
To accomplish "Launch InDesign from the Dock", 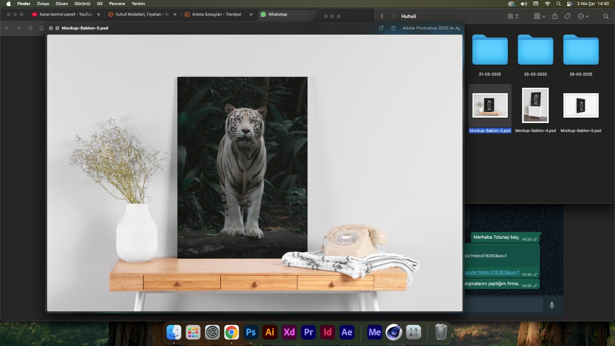I will [x=327, y=332].
